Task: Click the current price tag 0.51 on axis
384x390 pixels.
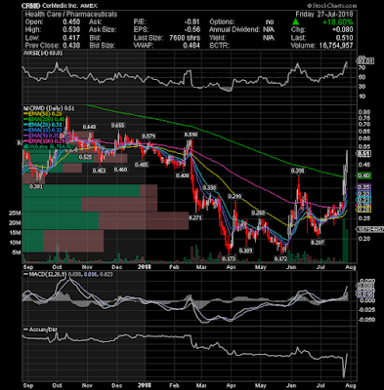Action: tap(364, 153)
